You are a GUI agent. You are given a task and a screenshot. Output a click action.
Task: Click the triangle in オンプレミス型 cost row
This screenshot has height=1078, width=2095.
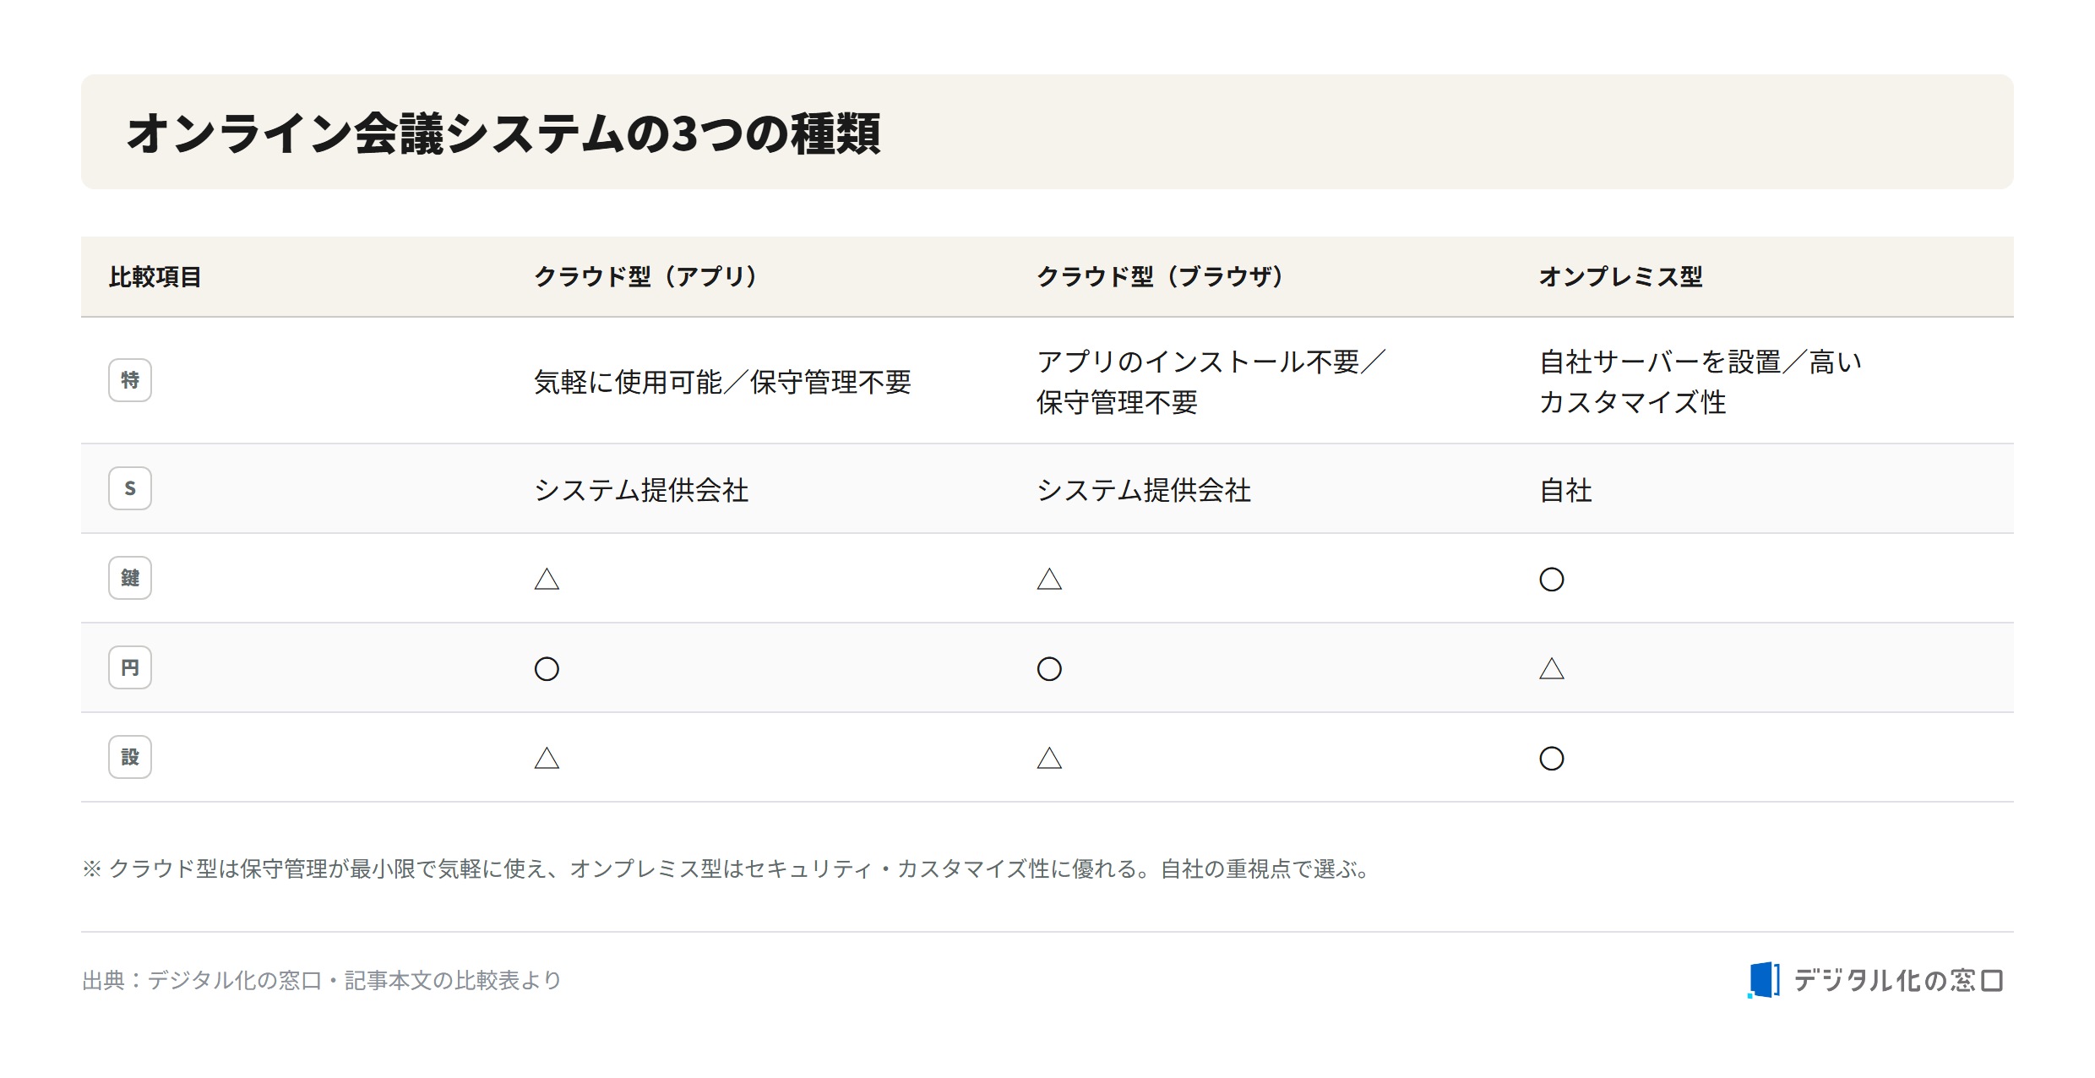point(1551,668)
